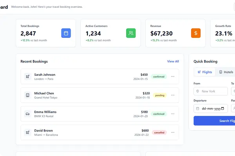Click the Search Flights button
Image resolution: width=235 pixels, height=156 pixels.
click(x=214, y=121)
